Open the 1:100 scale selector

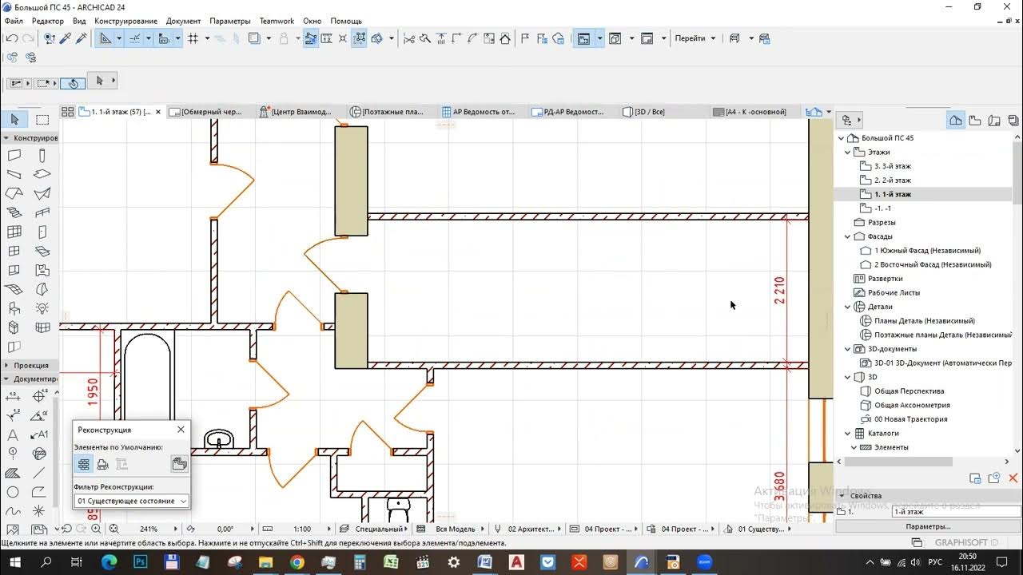point(302,529)
